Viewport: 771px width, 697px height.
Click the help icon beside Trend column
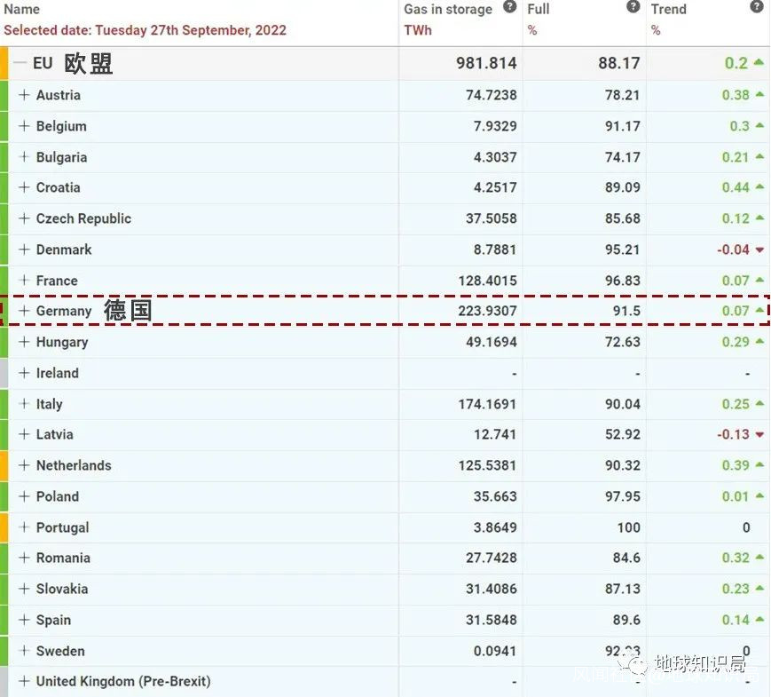(756, 7)
